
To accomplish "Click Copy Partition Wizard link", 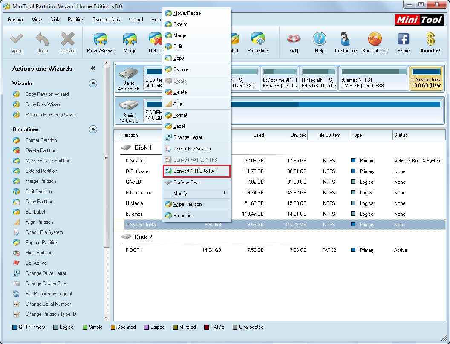I will 47,94.
